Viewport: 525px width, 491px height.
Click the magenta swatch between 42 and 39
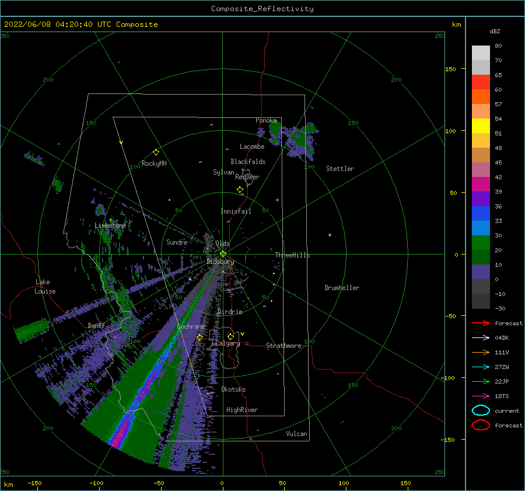tap(481, 184)
